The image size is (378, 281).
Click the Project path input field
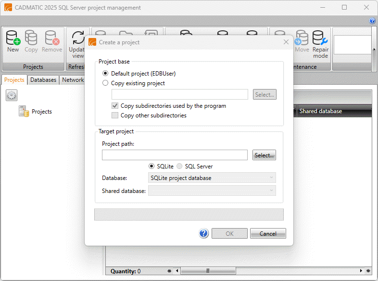pos(175,155)
